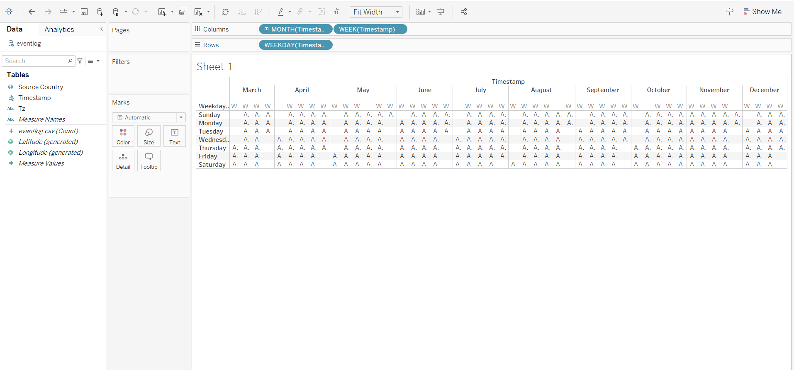This screenshot has width=794, height=370.
Task: Click the Tableau logo start icon
Action: [9, 12]
